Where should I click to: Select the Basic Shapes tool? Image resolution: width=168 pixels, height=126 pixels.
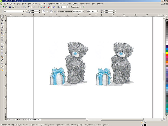2,47
